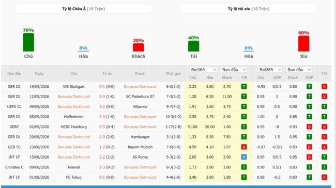Screen dimensions: 336x188
Task: Click T/B green T icon in HEBC Hamburg row
Action: (x=244, y=127)
